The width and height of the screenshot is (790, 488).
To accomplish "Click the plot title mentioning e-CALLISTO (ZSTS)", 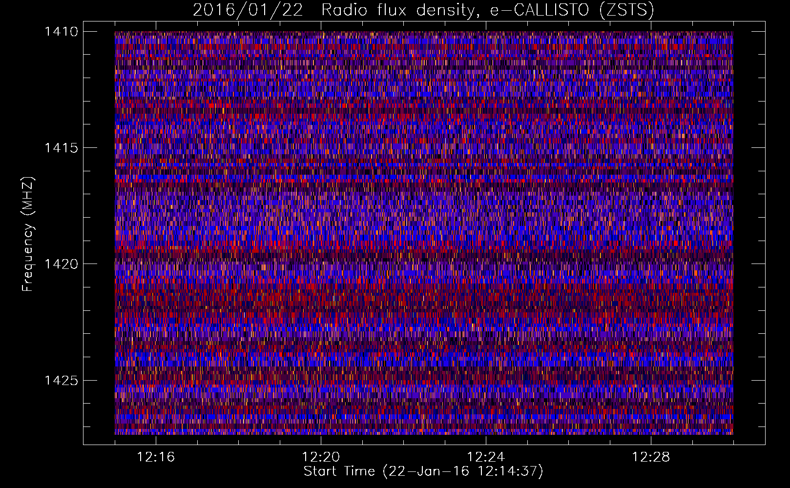I will (423, 10).
